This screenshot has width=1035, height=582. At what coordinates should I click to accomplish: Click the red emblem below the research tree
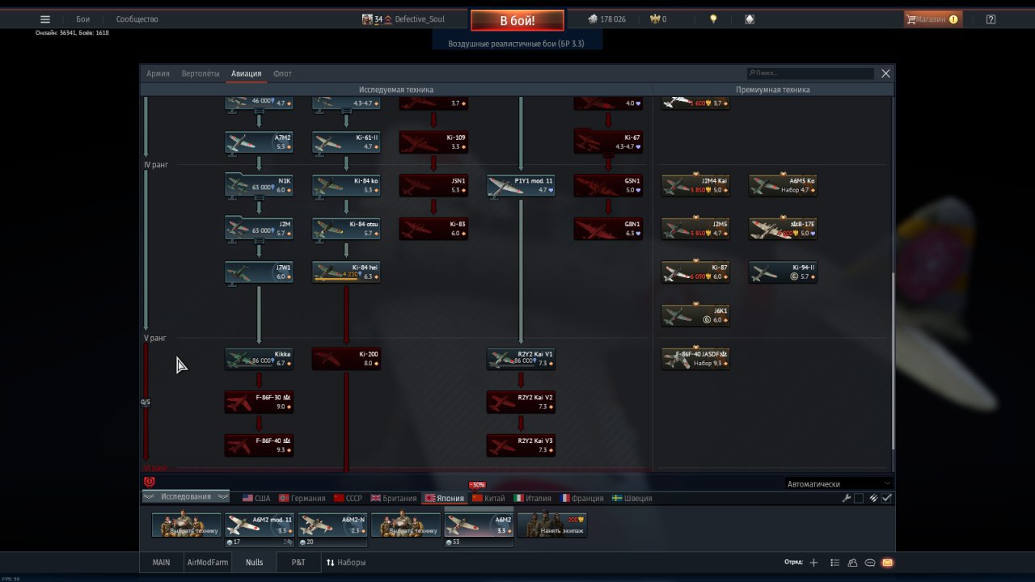click(x=149, y=482)
